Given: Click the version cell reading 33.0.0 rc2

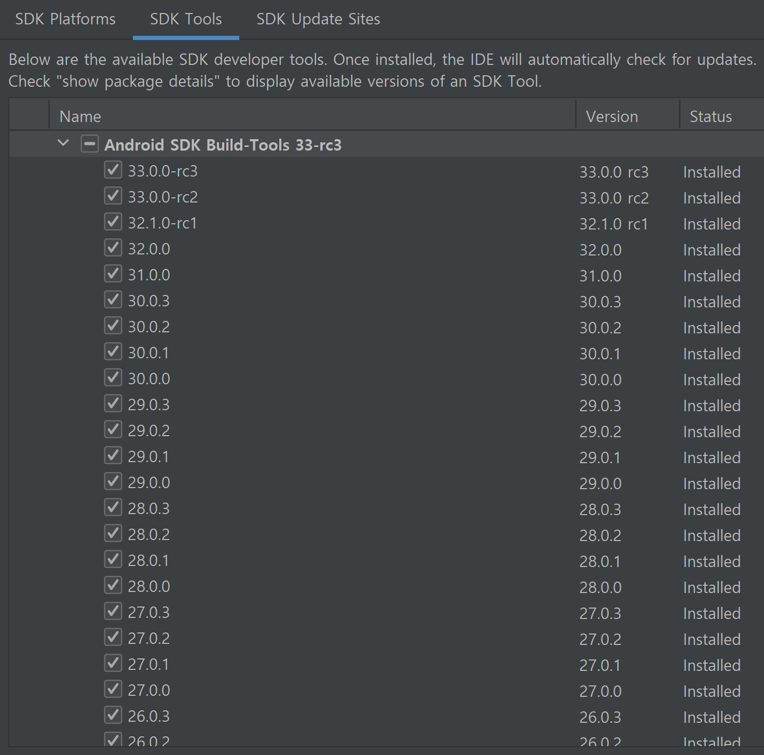Looking at the screenshot, I should (x=614, y=198).
